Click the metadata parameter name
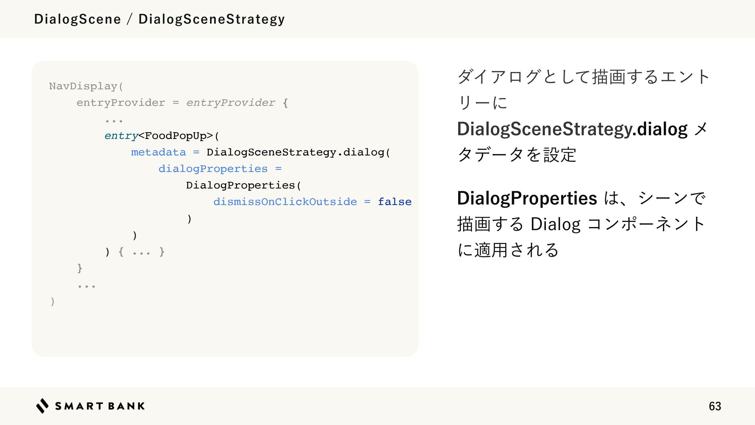Screen dimensions: 755x425 [158, 152]
